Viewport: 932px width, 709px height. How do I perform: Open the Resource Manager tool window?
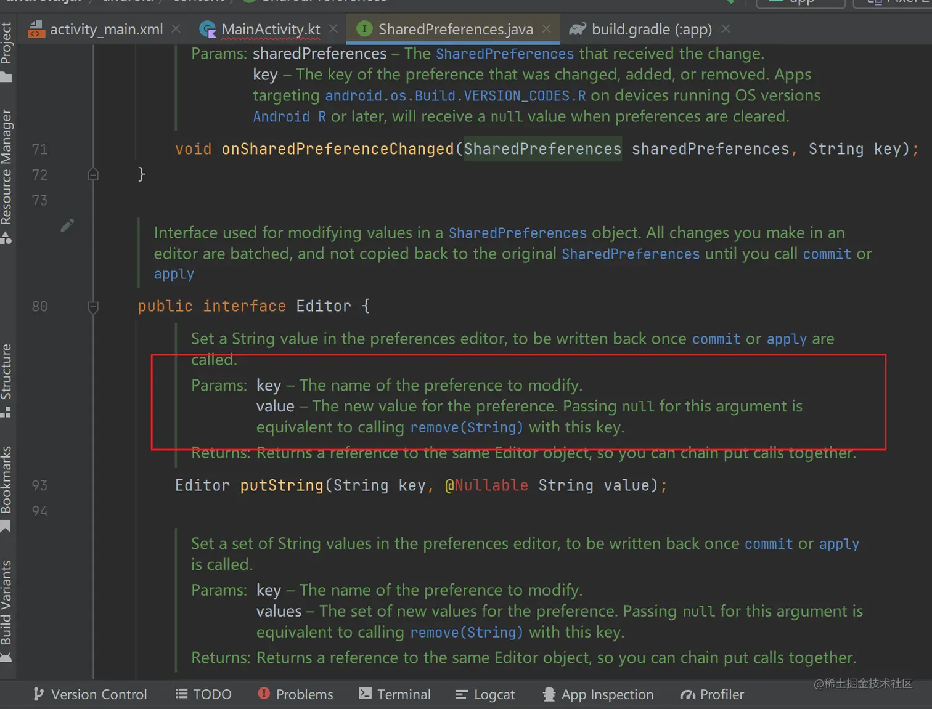point(7,176)
